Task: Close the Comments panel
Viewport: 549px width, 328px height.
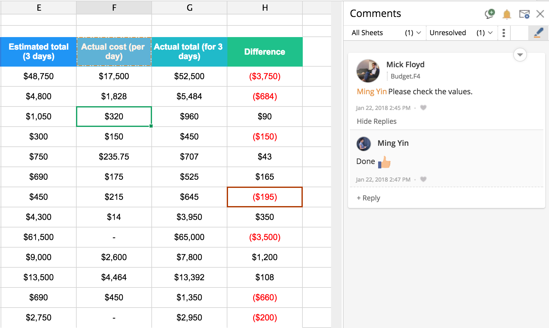Action: 540,14
